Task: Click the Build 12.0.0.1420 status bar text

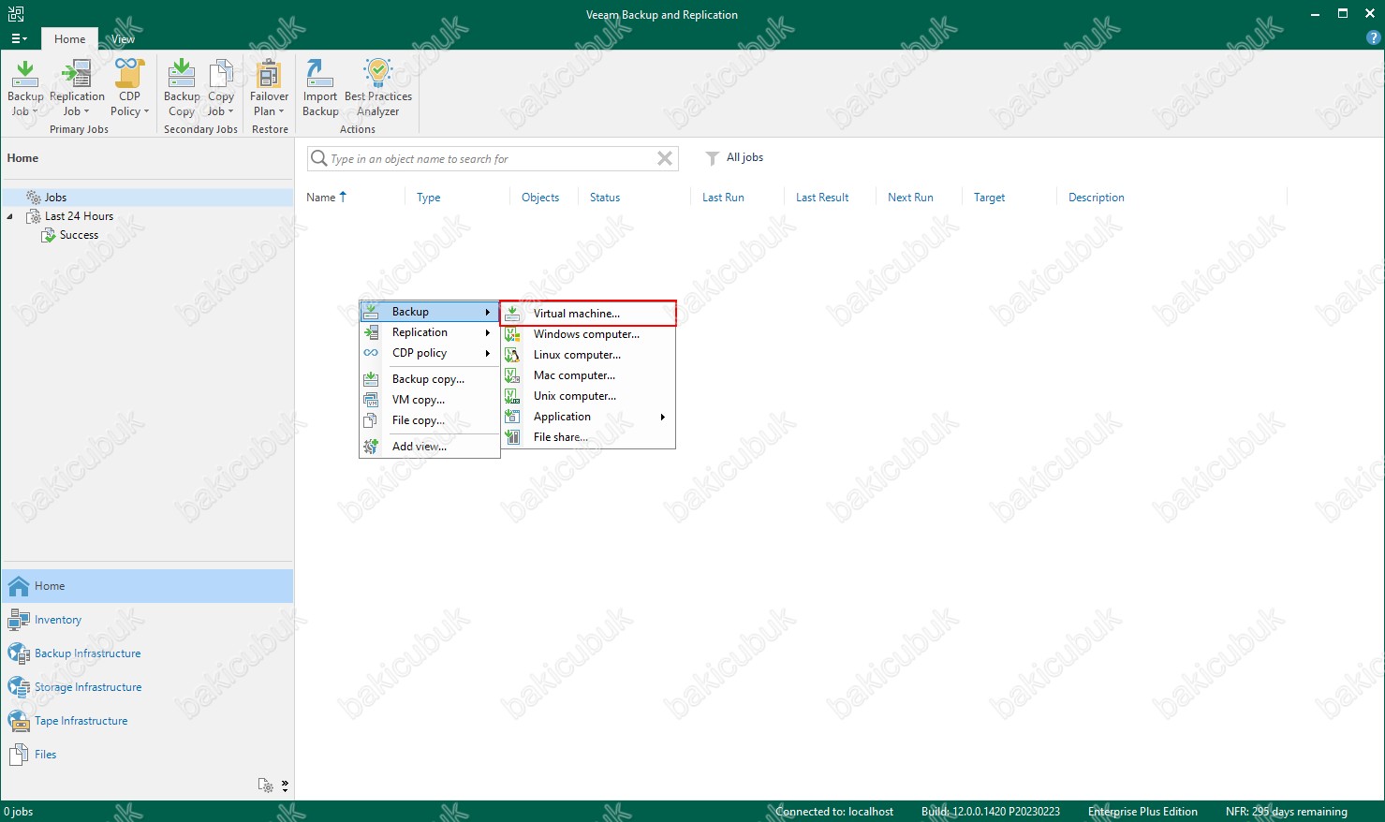Action: point(991,812)
